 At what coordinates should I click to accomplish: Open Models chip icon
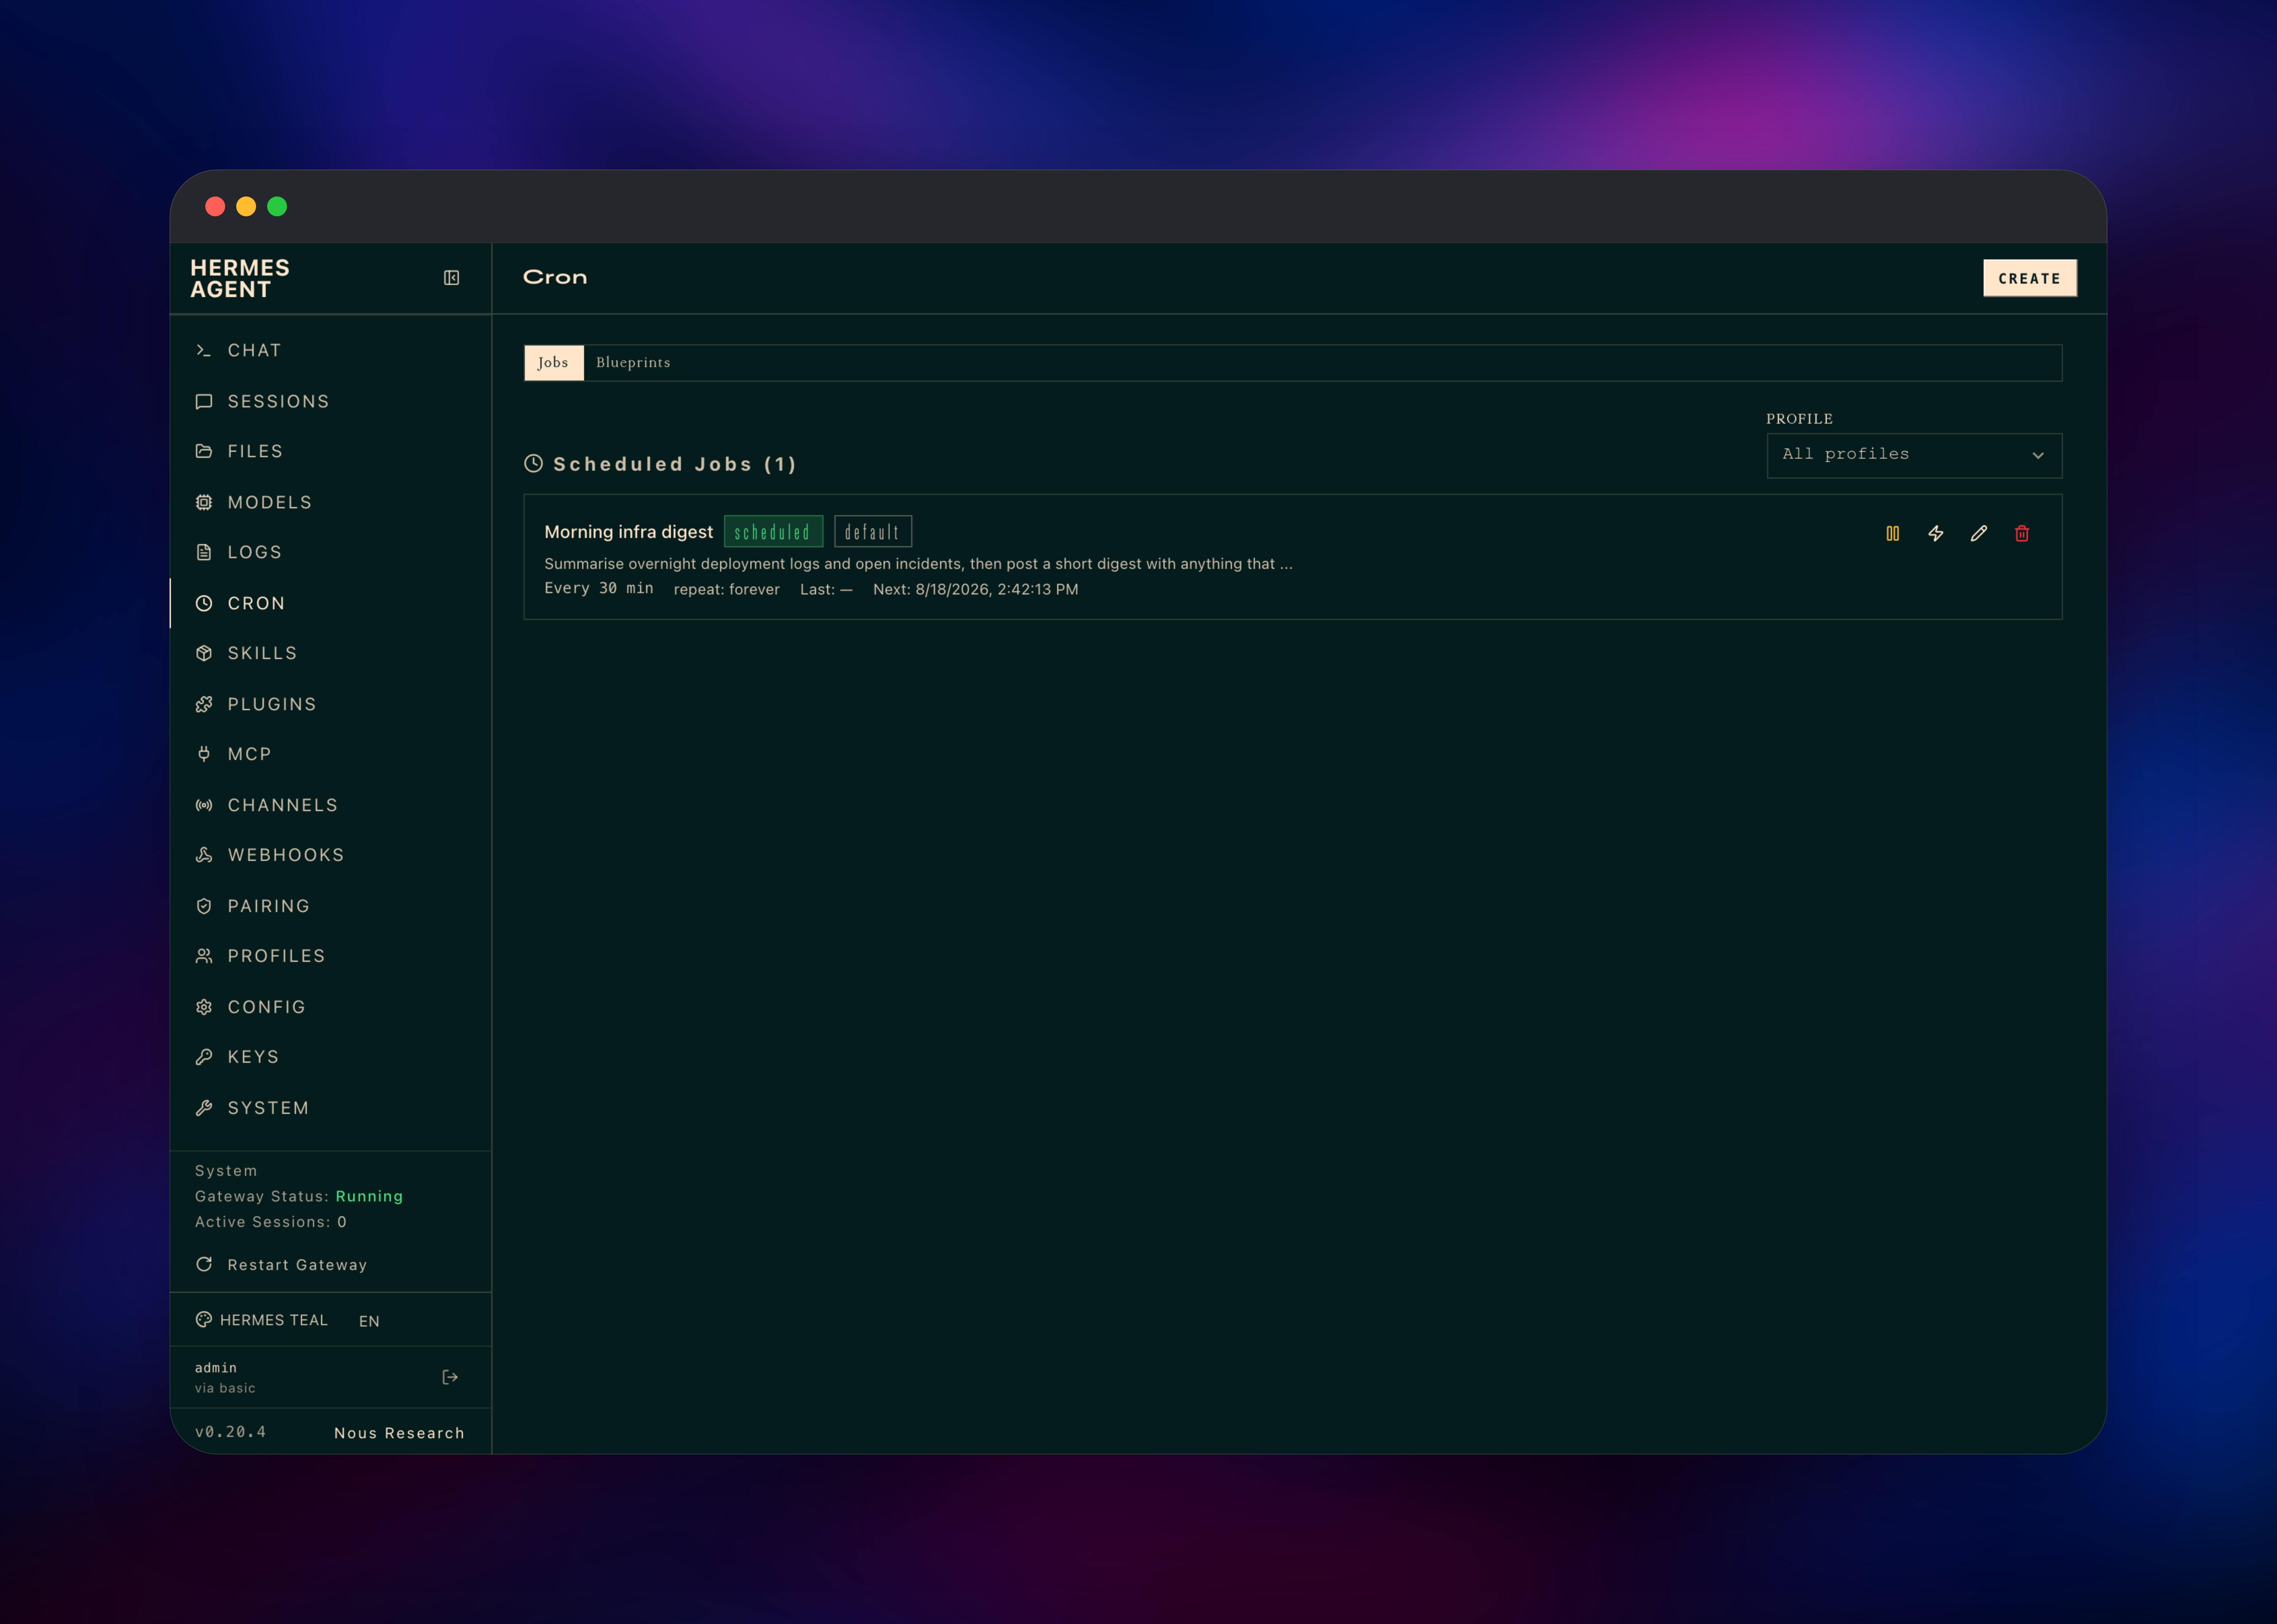point(204,502)
